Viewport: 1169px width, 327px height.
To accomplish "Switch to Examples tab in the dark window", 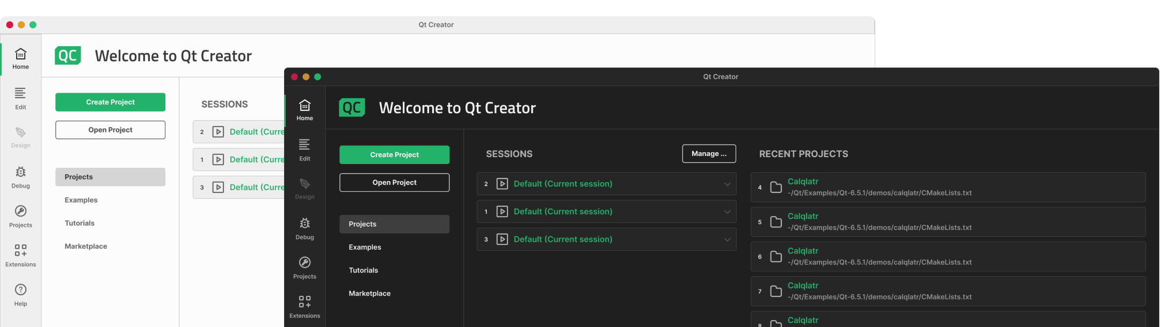I will pyautogui.click(x=365, y=247).
